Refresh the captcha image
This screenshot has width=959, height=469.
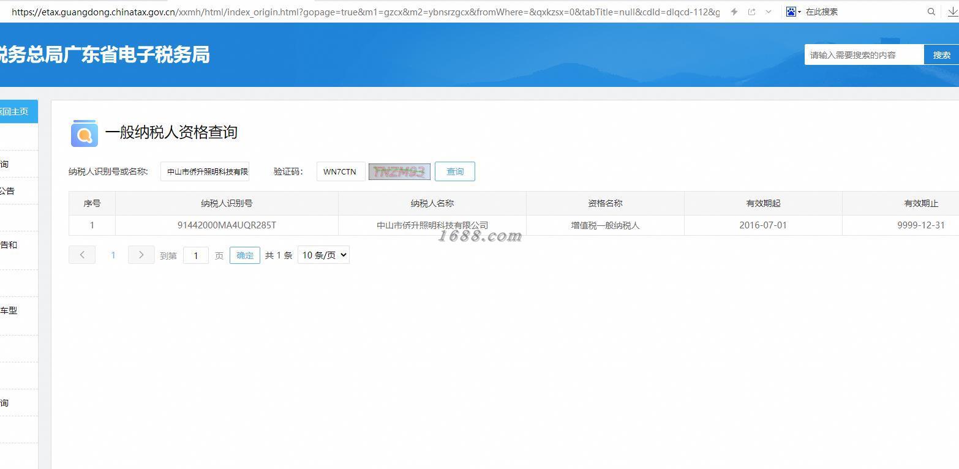pos(399,171)
